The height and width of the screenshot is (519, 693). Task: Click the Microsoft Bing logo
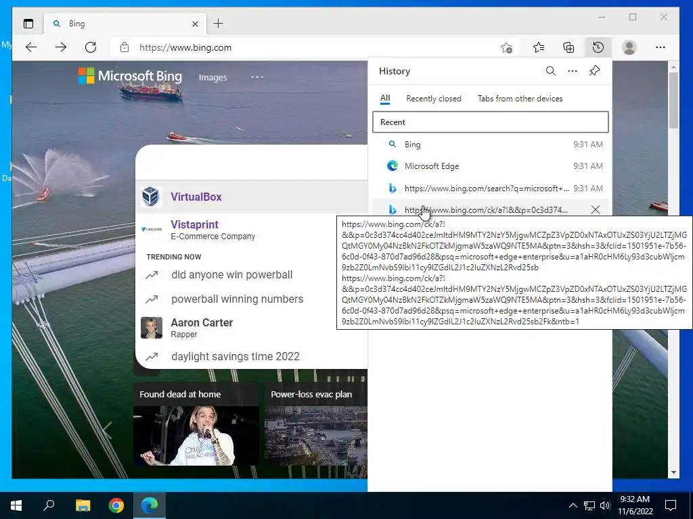(130, 76)
